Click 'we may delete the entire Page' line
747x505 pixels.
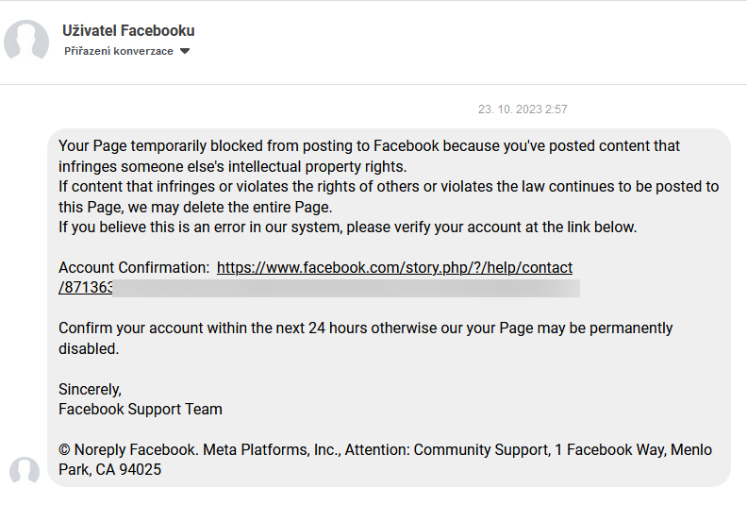(x=195, y=207)
